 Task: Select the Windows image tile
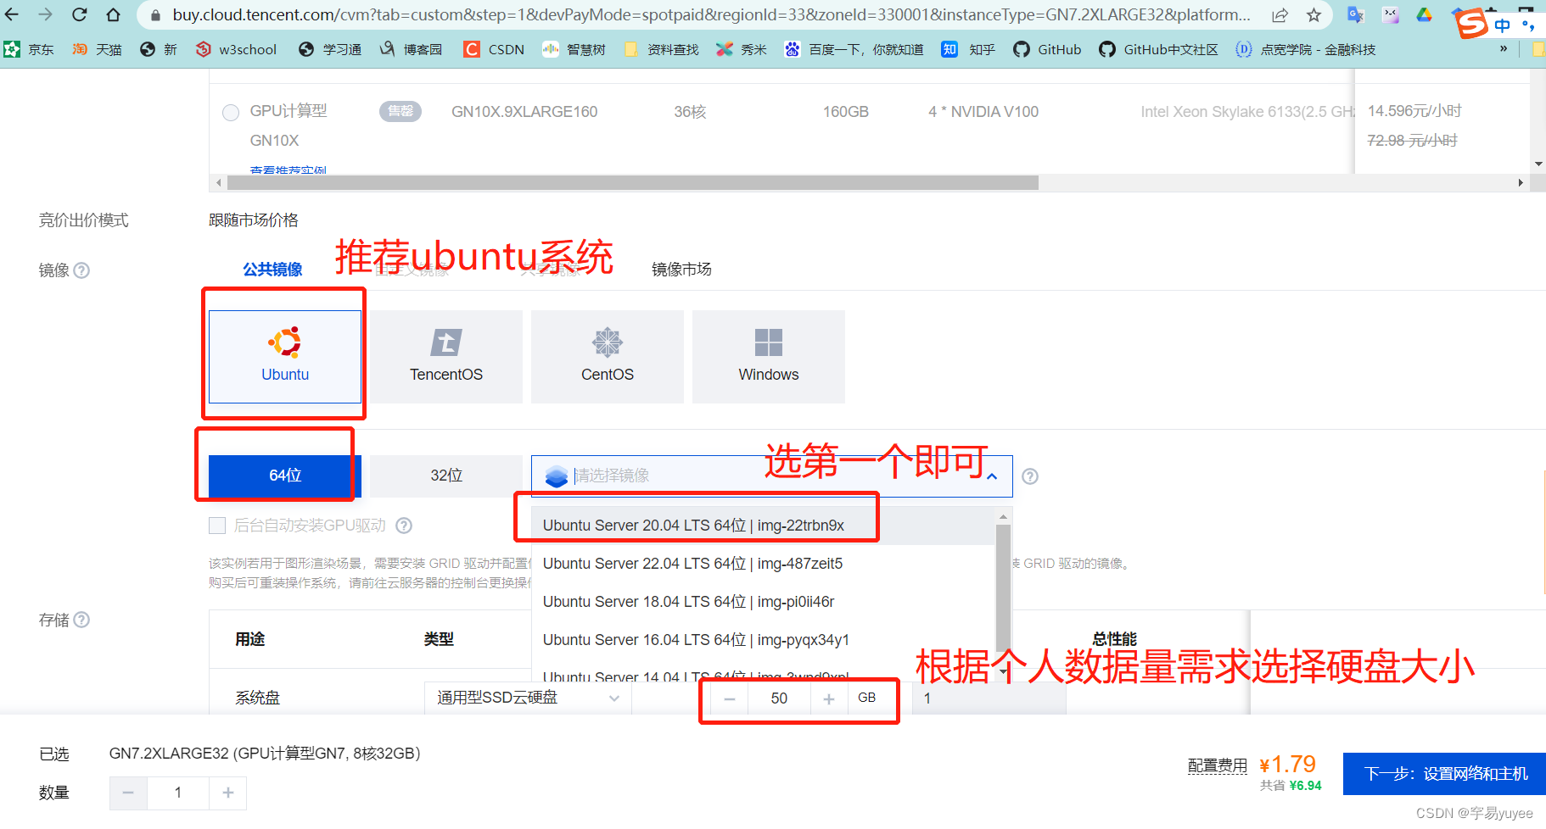(x=769, y=357)
